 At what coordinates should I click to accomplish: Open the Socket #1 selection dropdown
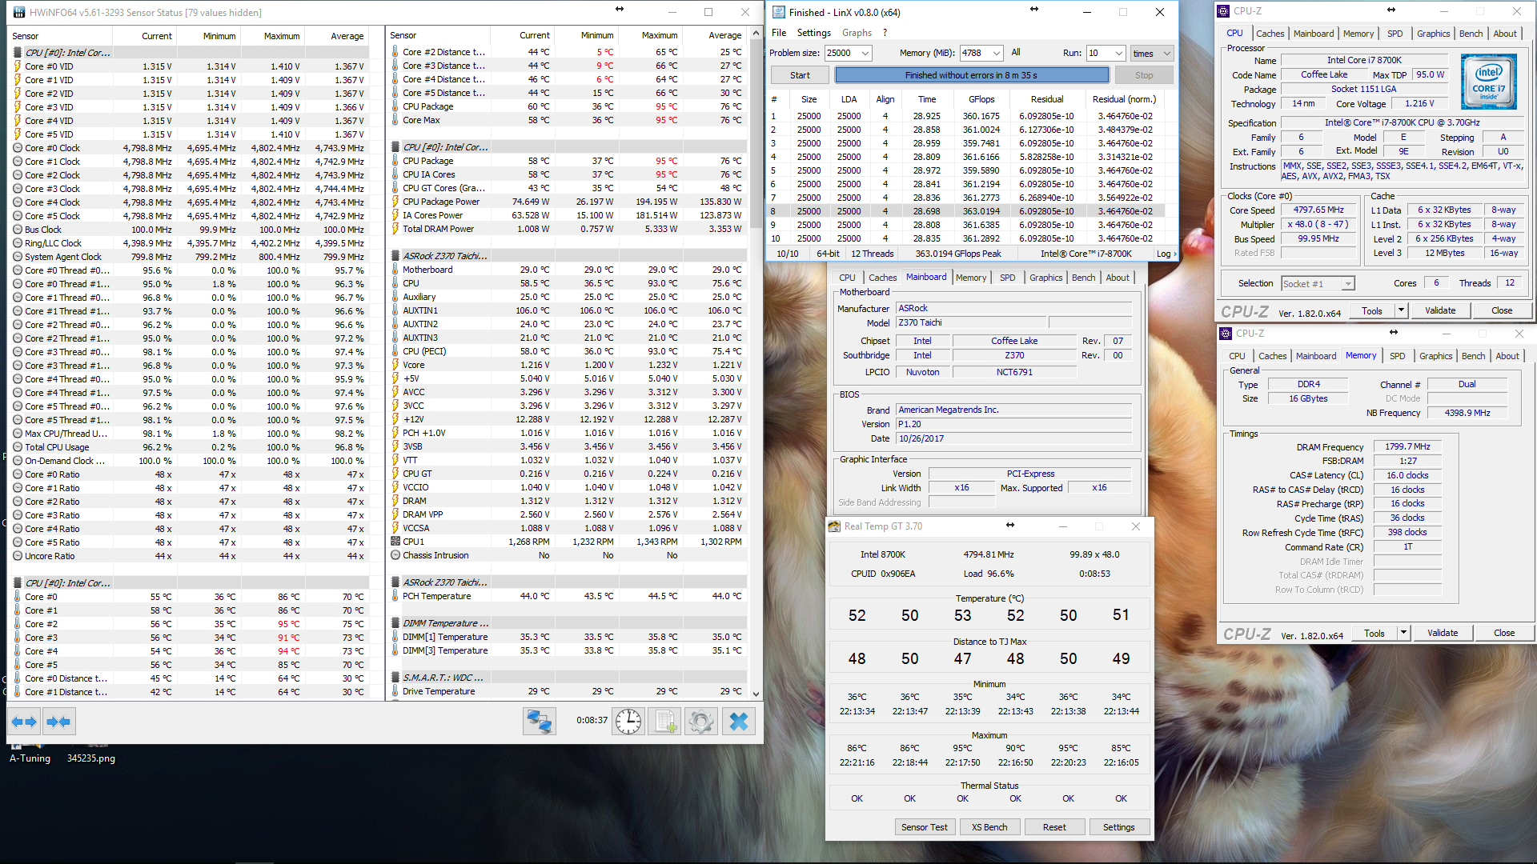[1348, 284]
